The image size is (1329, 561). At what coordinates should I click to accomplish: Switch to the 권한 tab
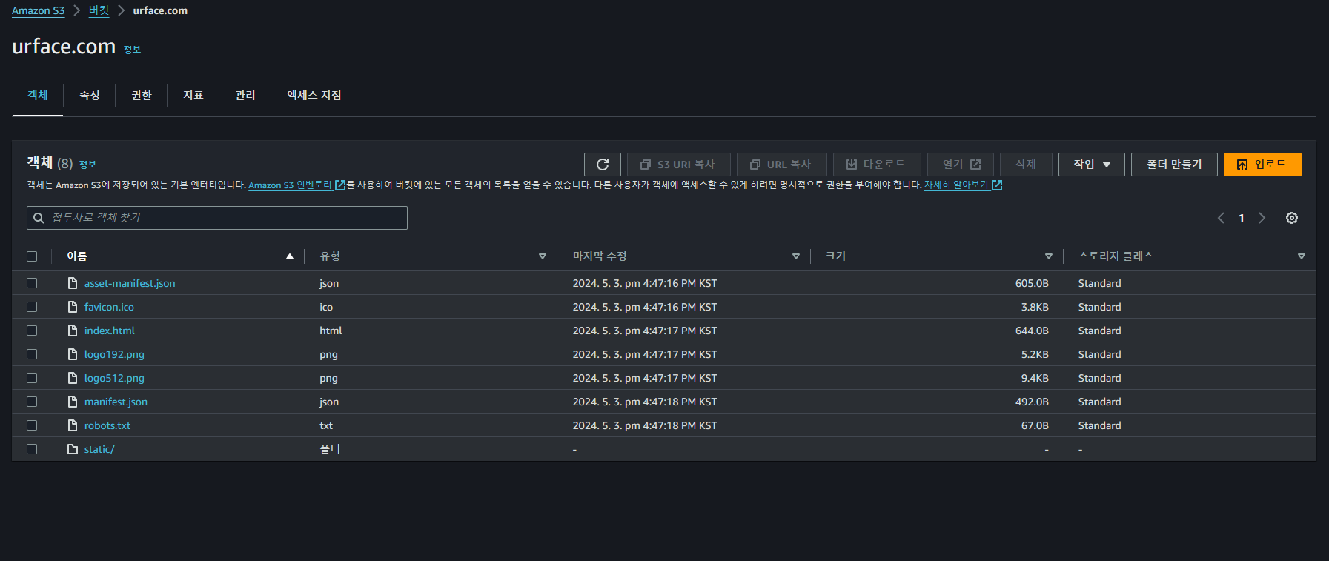142,95
